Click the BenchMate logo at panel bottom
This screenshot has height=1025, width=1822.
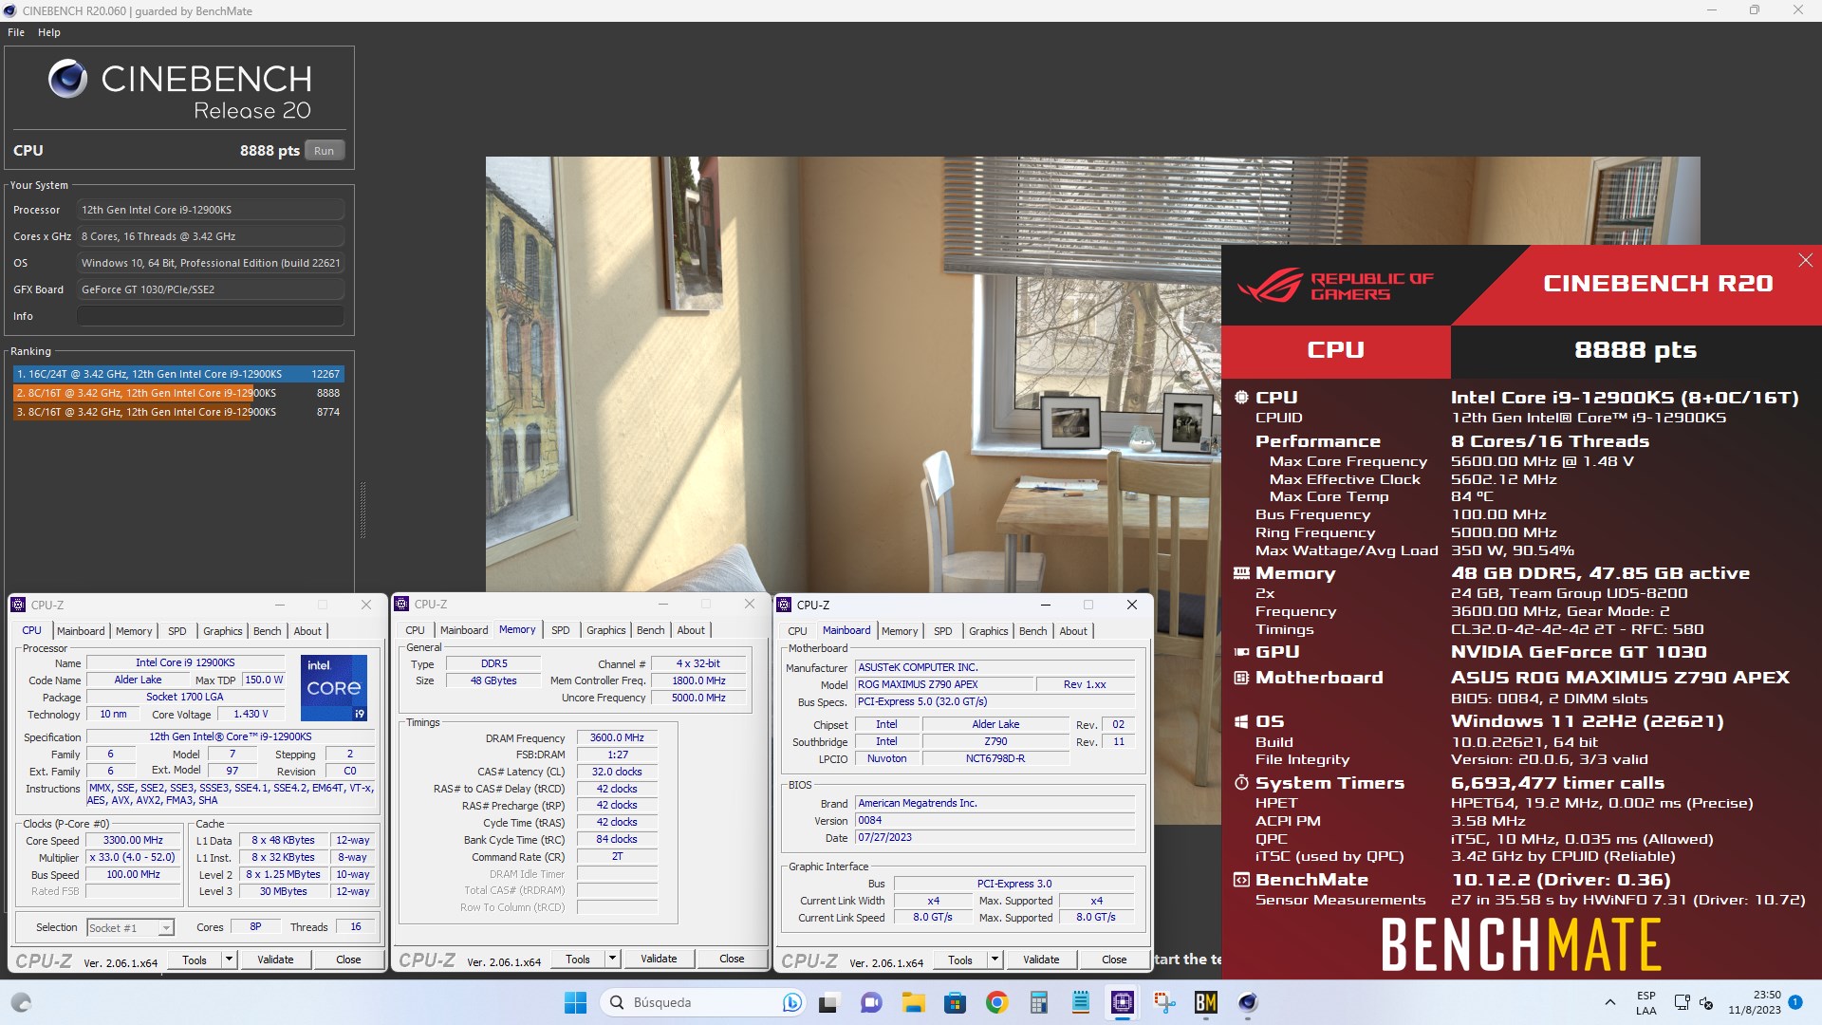click(x=1520, y=944)
